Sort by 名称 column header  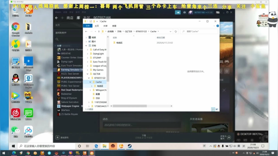115,37
